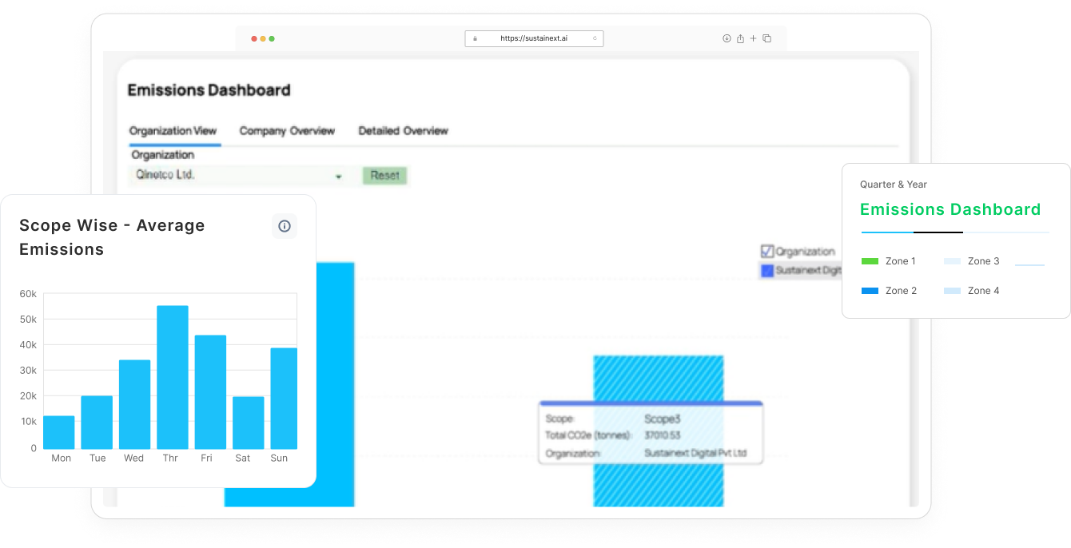
Task: Toggle the Organization legend checkbox
Action: point(767,252)
